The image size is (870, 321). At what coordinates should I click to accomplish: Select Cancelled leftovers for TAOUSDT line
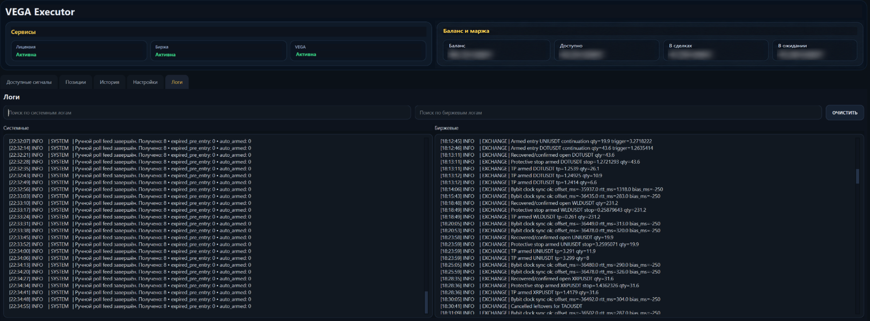(x=511, y=306)
